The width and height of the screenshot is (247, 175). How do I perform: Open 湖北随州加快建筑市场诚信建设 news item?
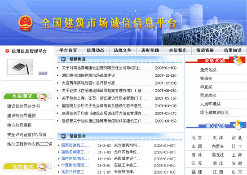(x=88, y=75)
